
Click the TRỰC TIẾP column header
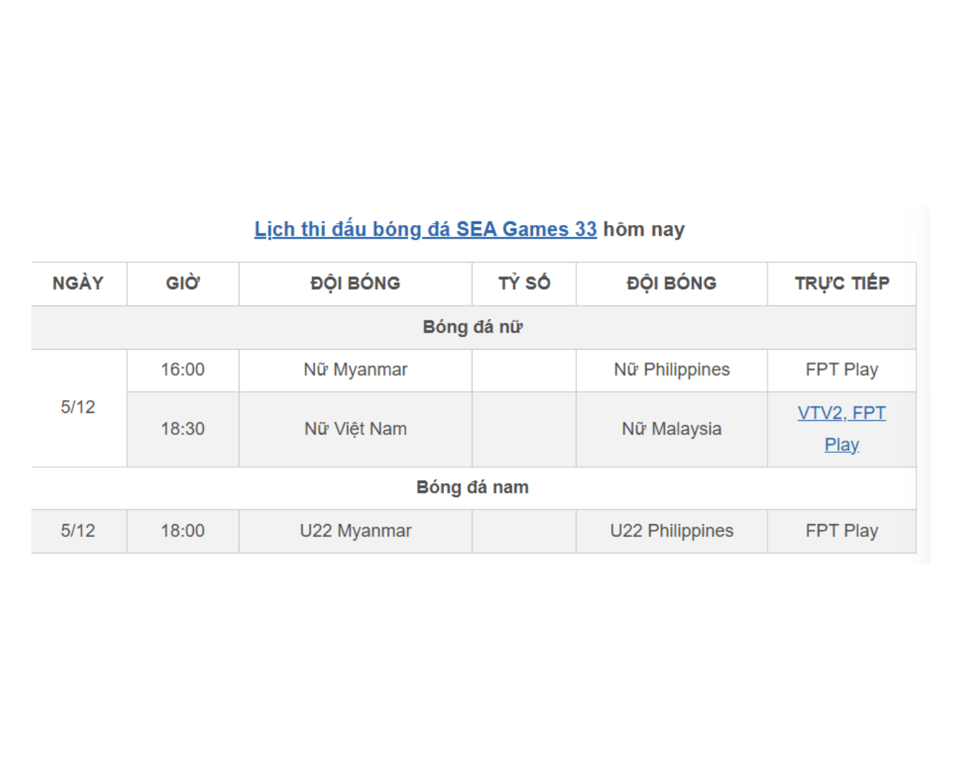point(842,283)
